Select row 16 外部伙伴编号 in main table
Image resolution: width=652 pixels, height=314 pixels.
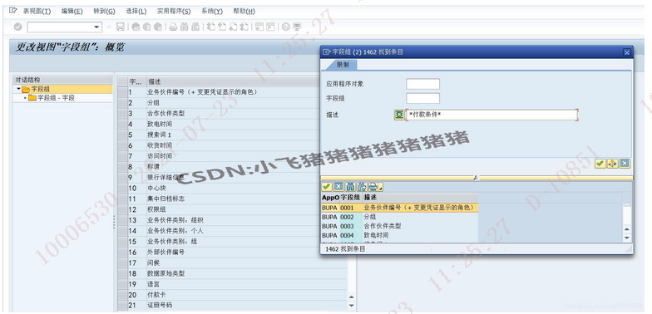pos(232,253)
